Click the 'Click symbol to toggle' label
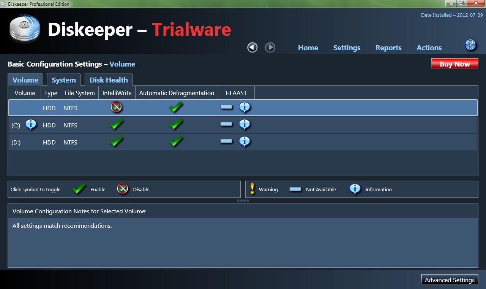 pyautogui.click(x=36, y=189)
